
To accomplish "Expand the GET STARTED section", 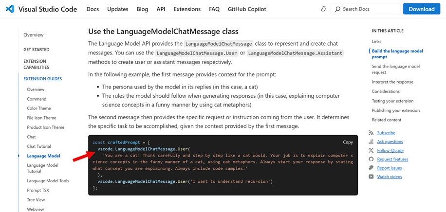I will [x=37, y=50].
